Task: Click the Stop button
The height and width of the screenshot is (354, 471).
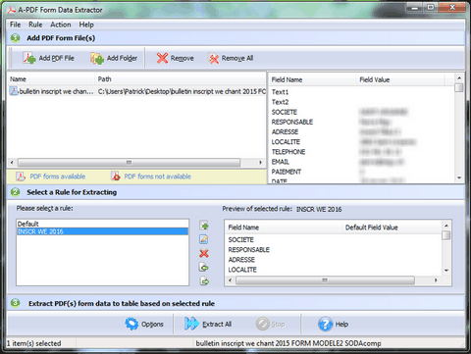Action: [x=270, y=324]
